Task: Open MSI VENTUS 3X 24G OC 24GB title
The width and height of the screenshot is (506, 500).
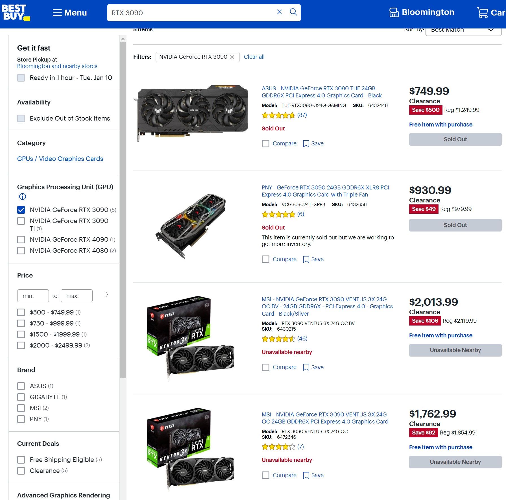Action: pos(325,418)
